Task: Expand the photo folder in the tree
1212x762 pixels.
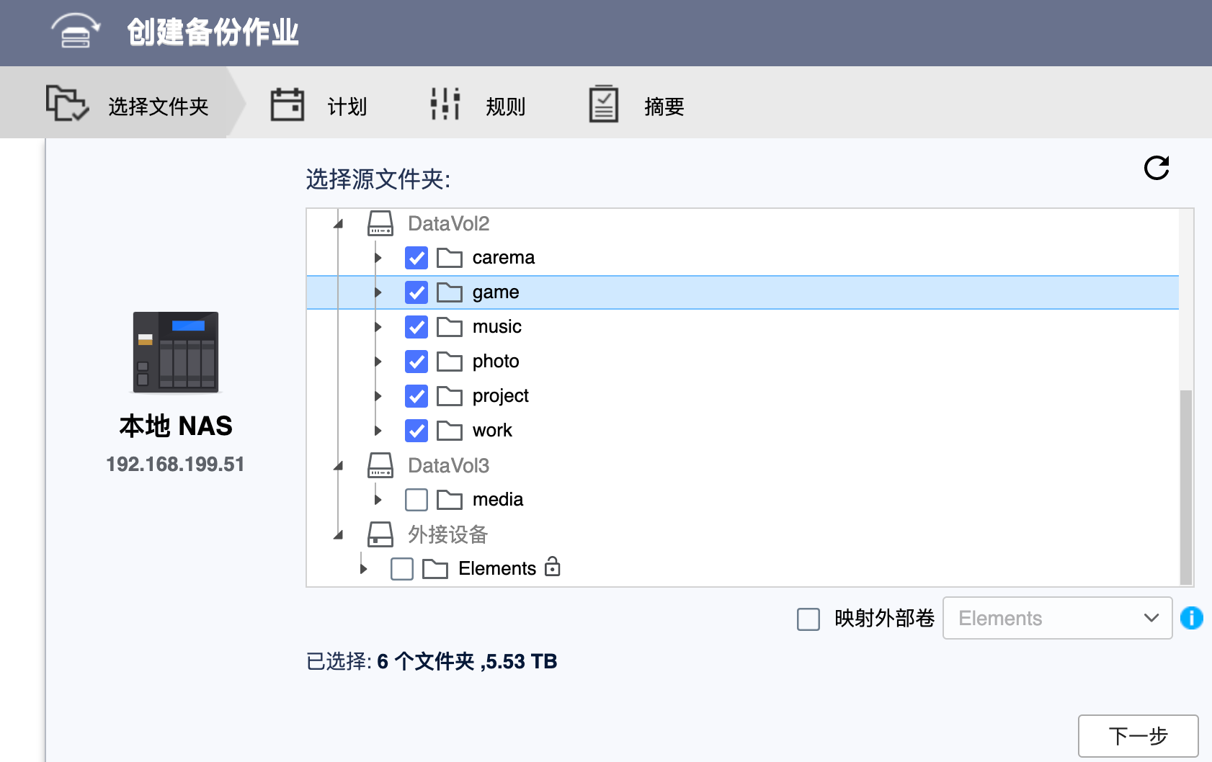Action: 378,361
